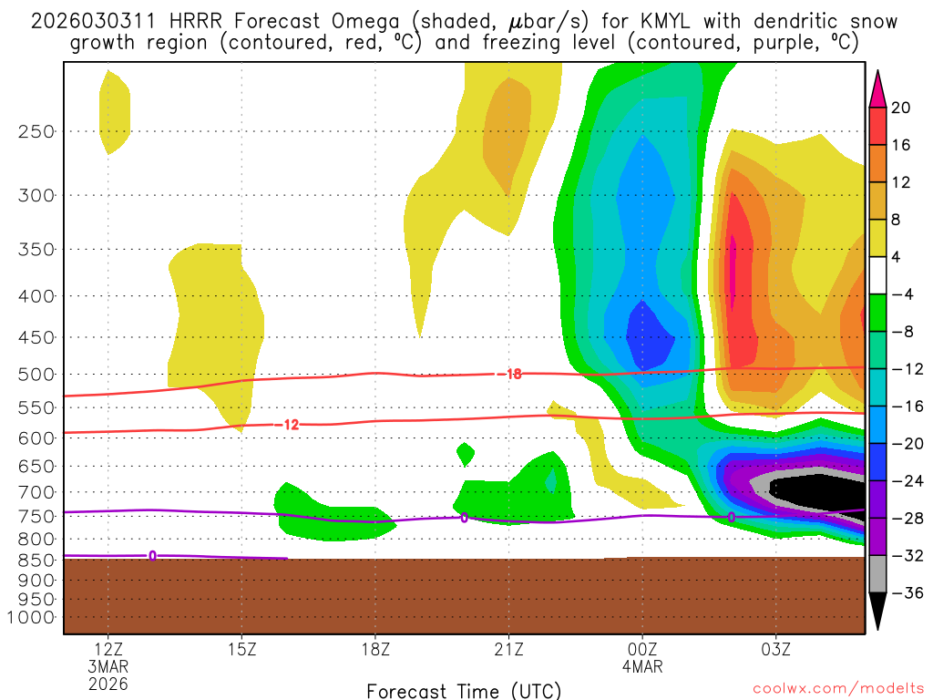933x700 pixels.
Task: Click the purple 0 label near 20Z
Action: point(464,518)
